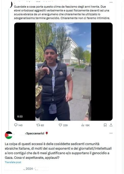Open the reply icon with 145 comments
Viewport: 124px width, 174px height.
(x=16, y=125)
